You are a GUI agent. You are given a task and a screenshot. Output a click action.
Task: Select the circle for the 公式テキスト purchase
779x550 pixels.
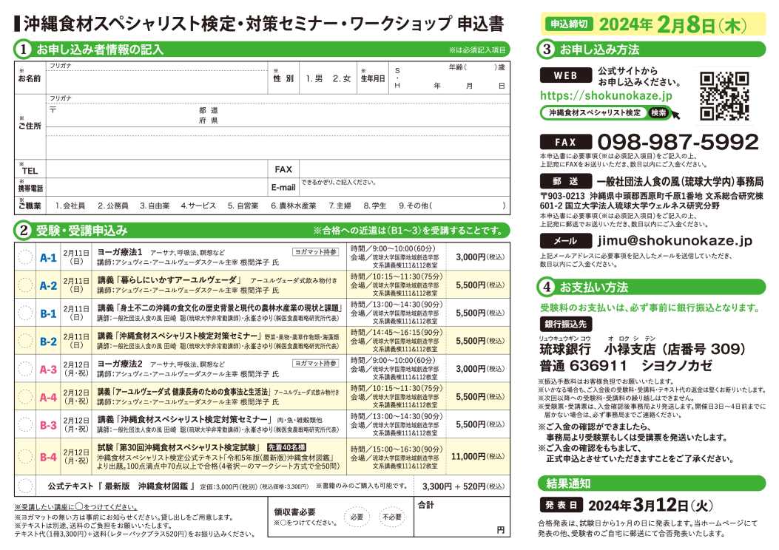click(26, 486)
